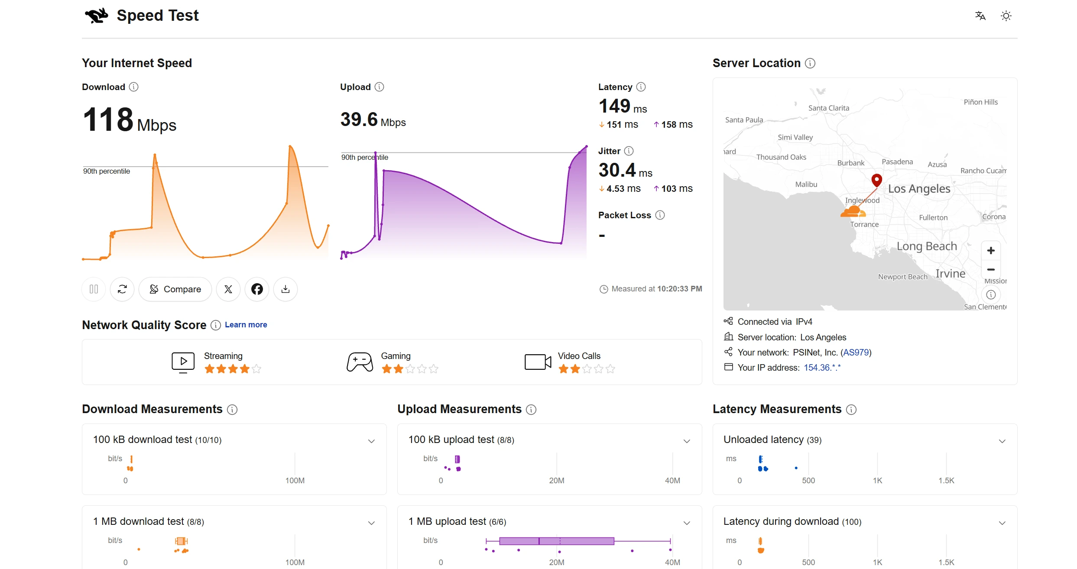Download the results file
The width and height of the screenshot is (1077, 569).
click(285, 289)
